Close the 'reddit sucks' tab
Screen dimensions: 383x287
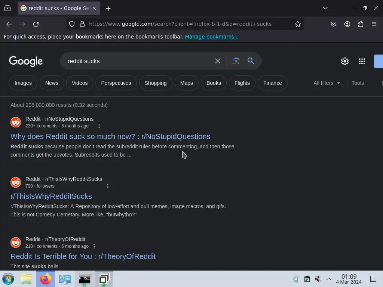94,8
